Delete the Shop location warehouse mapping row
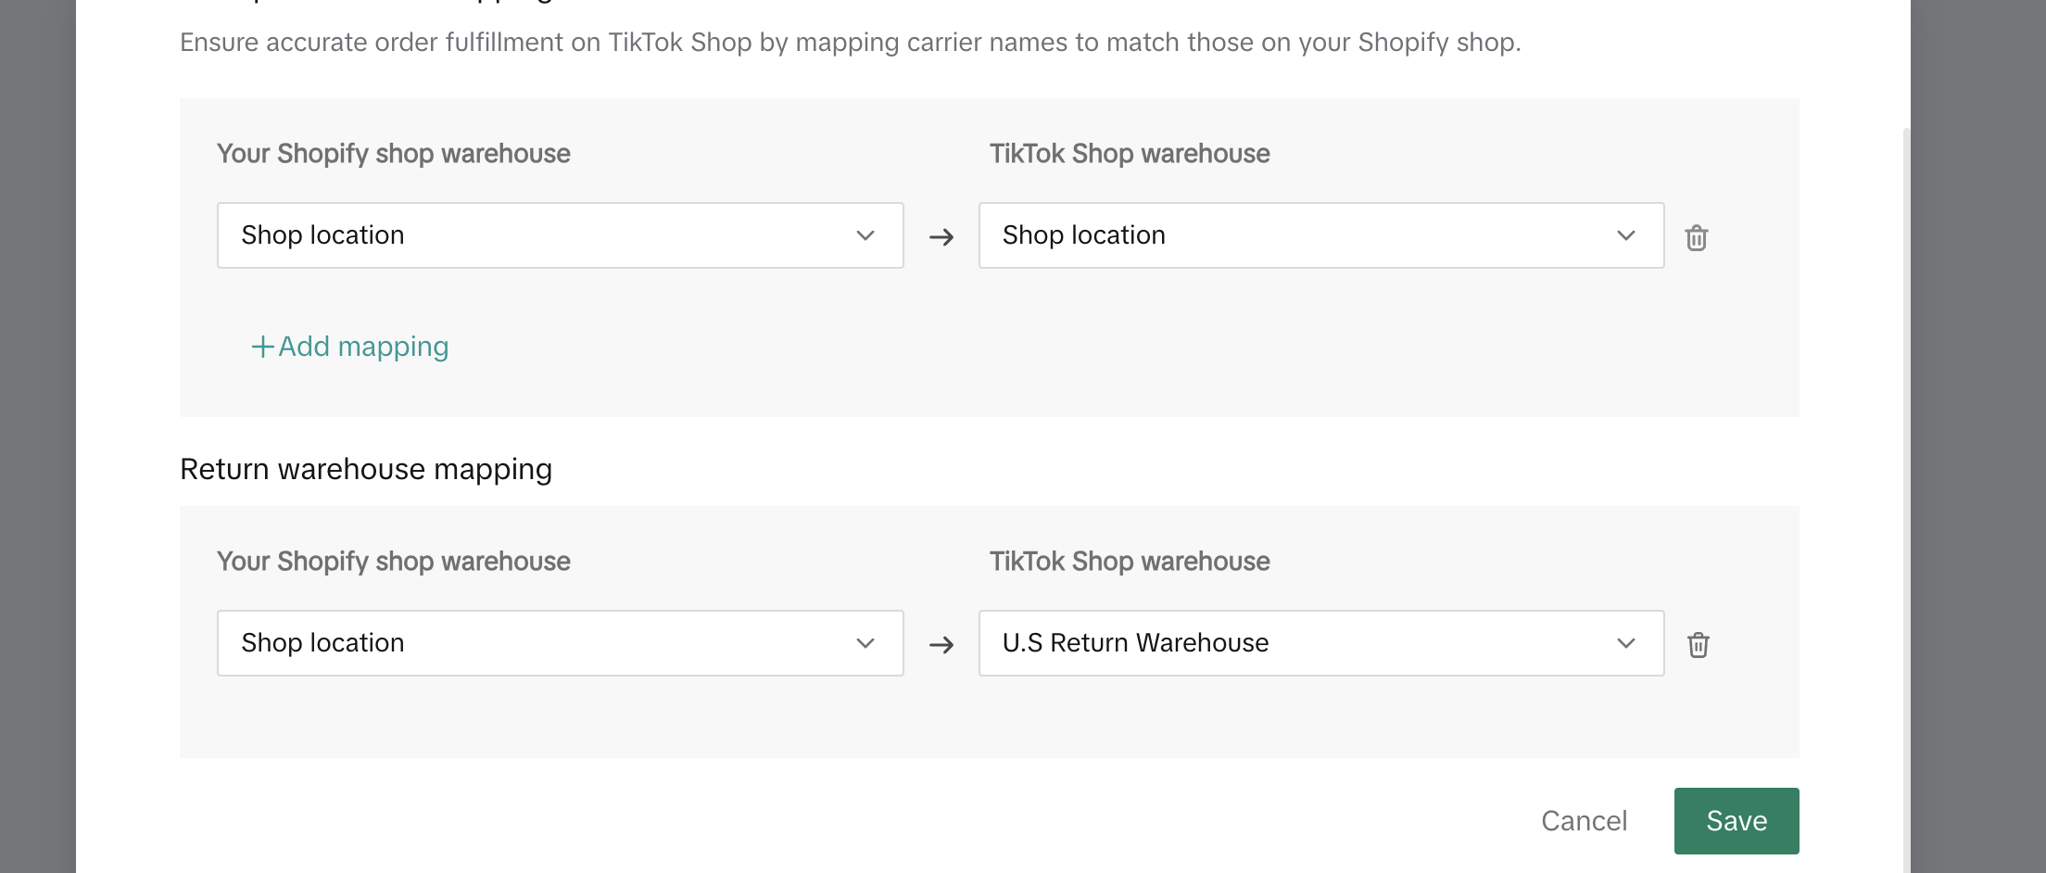 tap(1697, 237)
